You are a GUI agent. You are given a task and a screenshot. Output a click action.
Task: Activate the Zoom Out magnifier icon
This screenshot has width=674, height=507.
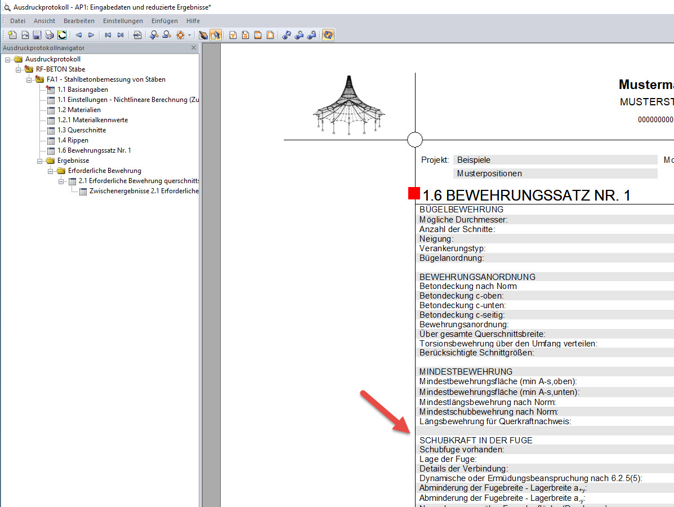(x=167, y=34)
